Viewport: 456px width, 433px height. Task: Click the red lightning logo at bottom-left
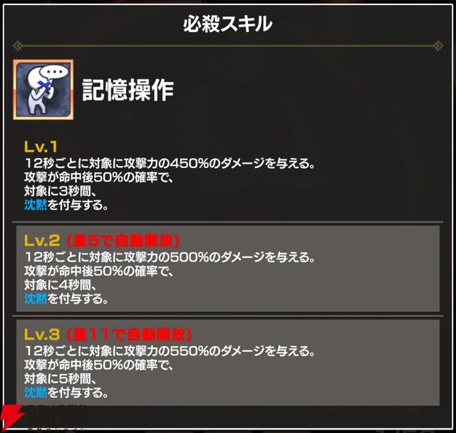pyautogui.click(x=11, y=417)
